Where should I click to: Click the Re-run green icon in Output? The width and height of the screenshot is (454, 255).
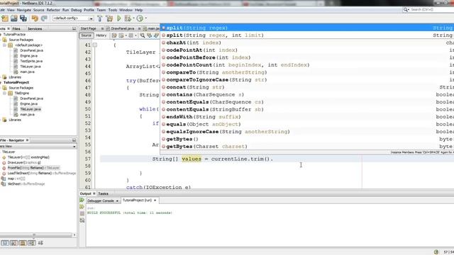point(82,200)
